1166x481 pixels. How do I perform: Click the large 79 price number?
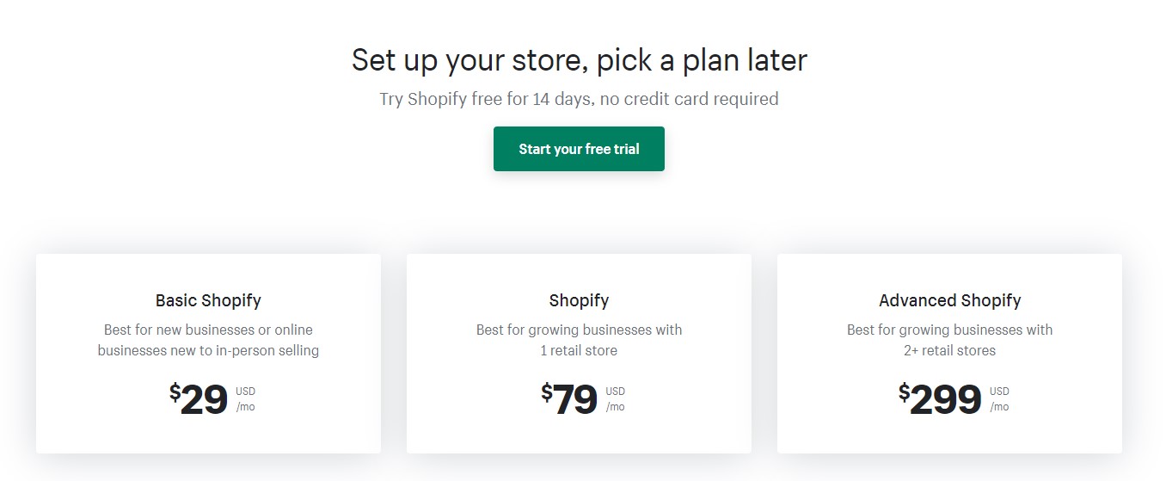coord(575,400)
